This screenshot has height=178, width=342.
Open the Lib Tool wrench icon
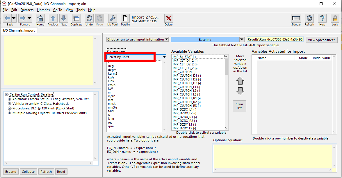click(x=112, y=18)
